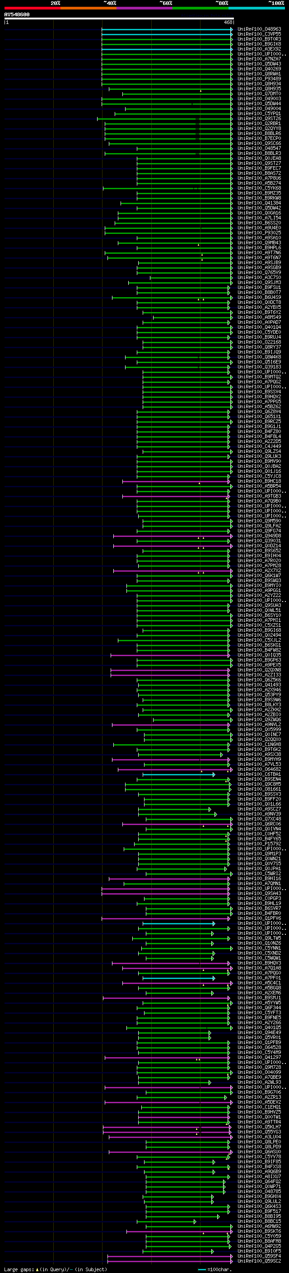Select hit label UniRef100_Q5KLH7

coord(259,1127)
